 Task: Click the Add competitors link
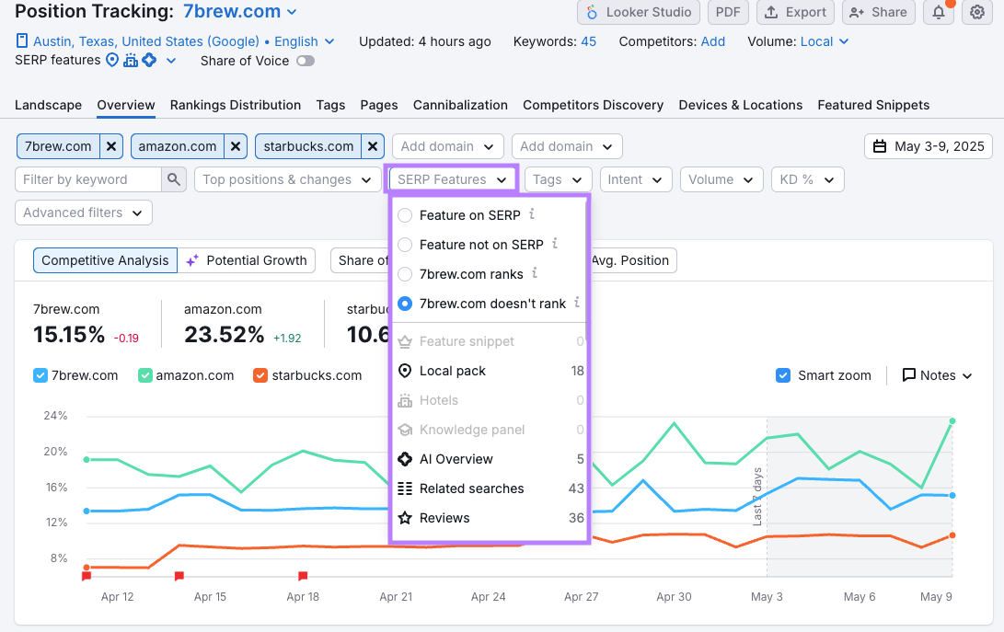coord(712,41)
